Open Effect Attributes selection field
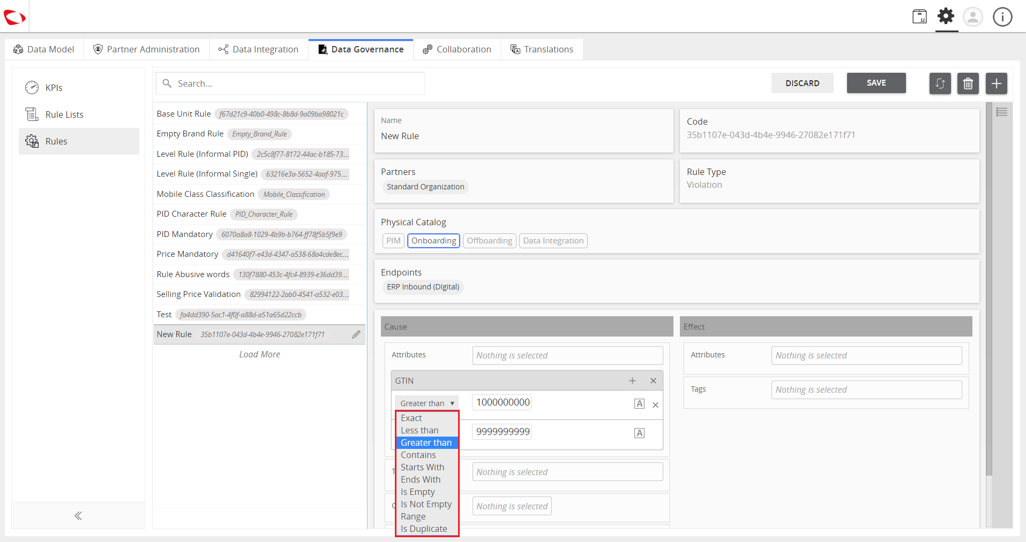Viewport: 1026px width, 542px height. 866,355
